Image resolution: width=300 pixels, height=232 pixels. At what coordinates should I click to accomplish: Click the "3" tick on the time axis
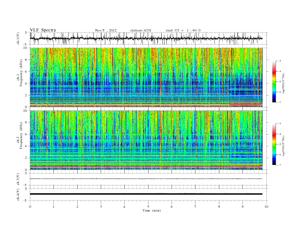[x=101, y=207]
